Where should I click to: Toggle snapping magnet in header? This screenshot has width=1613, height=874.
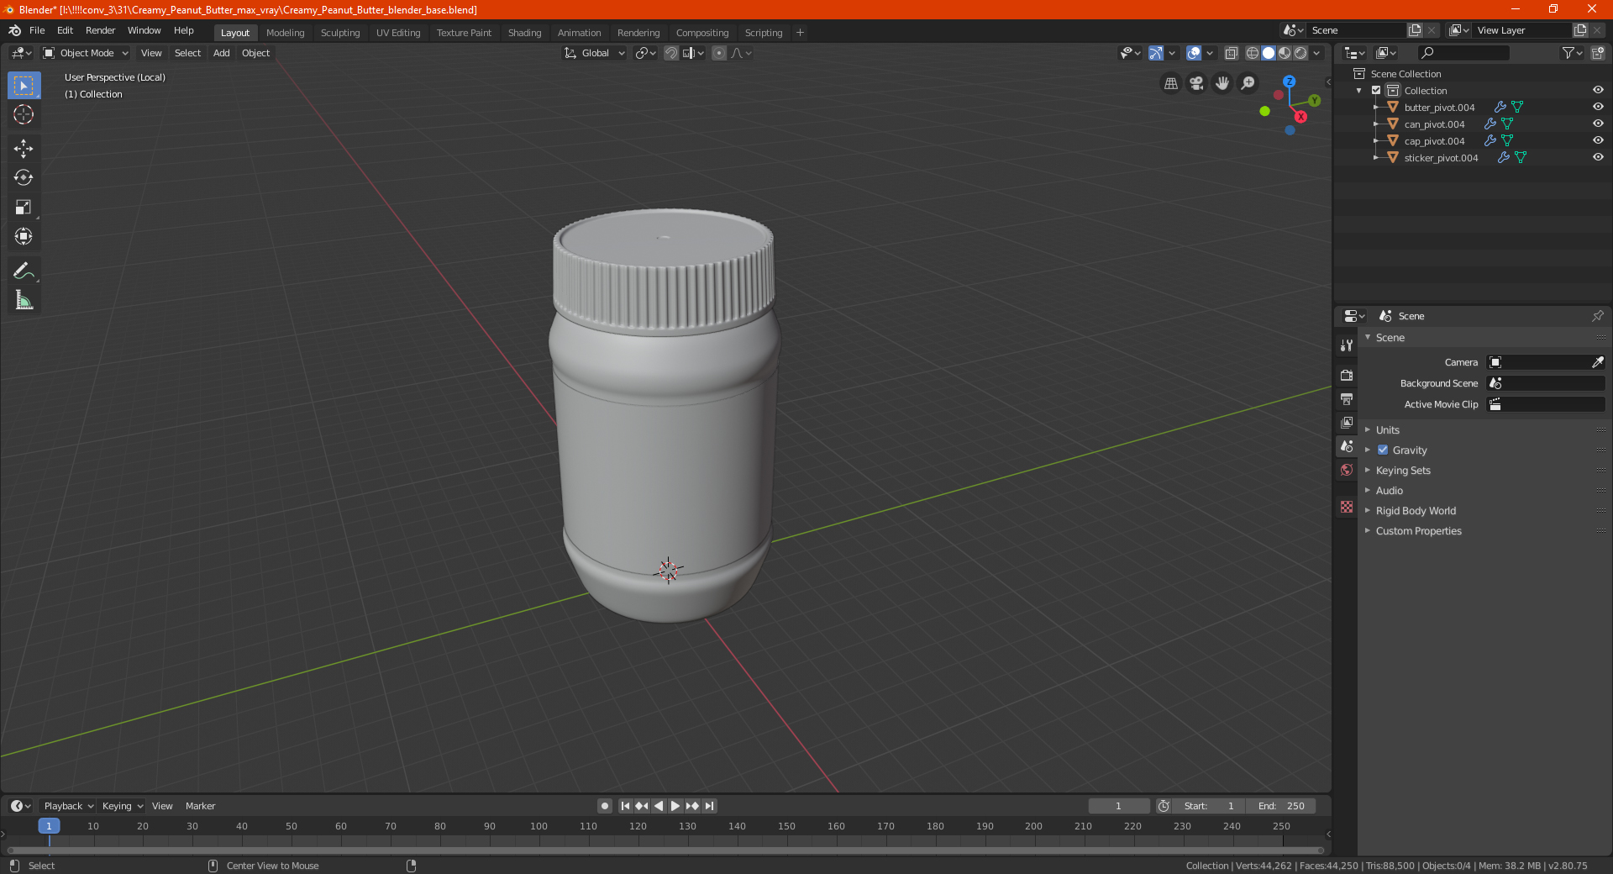[x=671, y=53]
